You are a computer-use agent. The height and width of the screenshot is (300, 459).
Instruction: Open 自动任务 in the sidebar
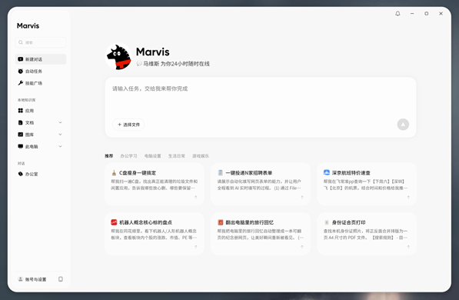[x=41, y=72]
